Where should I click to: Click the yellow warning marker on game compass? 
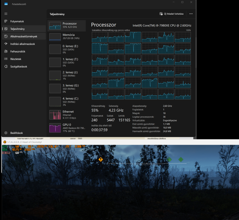click(x=101, y=160)
